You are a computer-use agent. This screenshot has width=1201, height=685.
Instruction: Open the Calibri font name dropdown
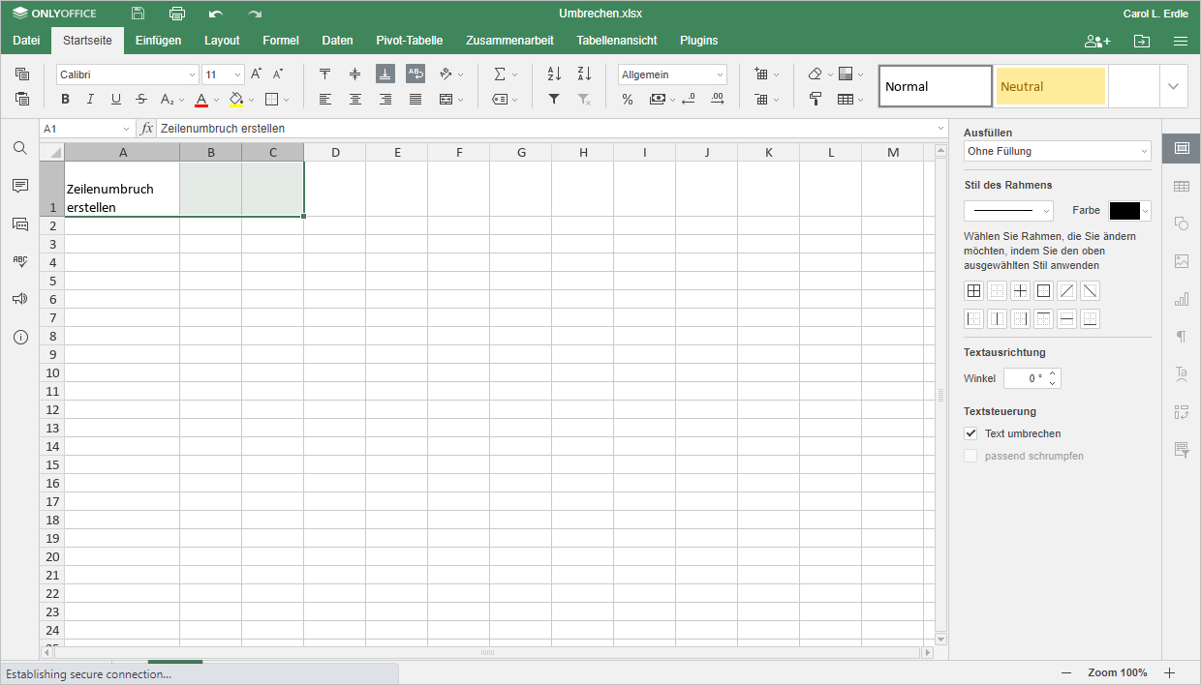192,74
